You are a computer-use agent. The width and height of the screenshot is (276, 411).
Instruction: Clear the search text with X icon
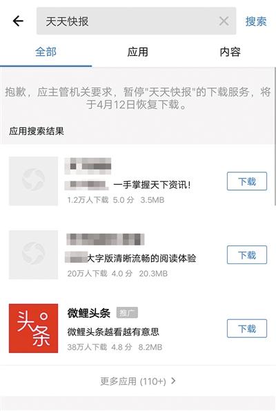(224, 21)
